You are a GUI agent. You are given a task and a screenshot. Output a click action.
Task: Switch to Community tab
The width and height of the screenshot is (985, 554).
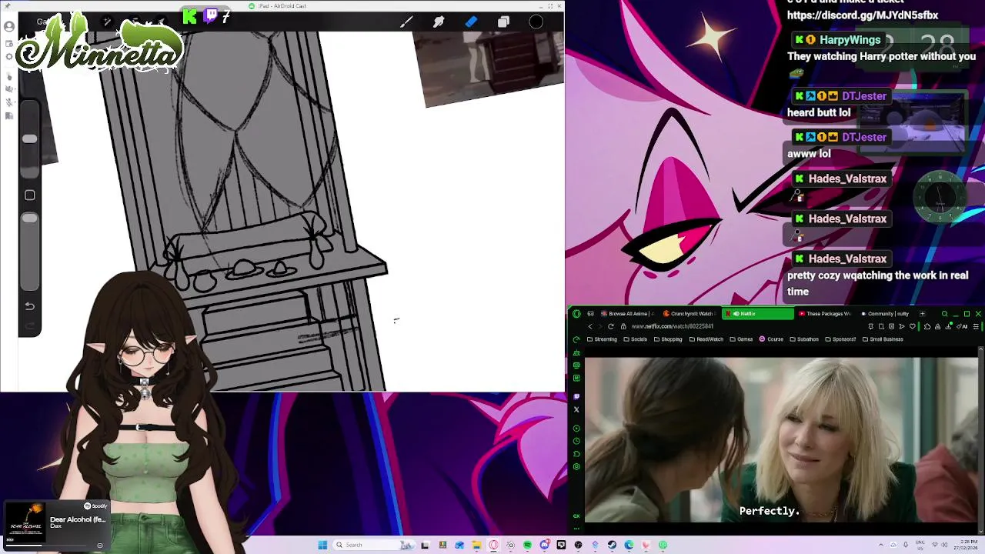pos(884,313)
